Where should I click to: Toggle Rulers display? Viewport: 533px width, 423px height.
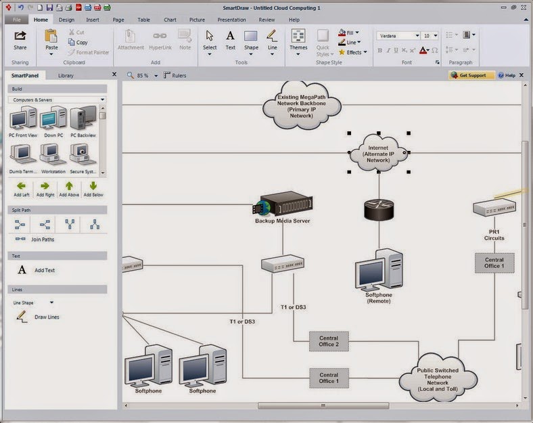pyautogui.click(x=175, y=75)
